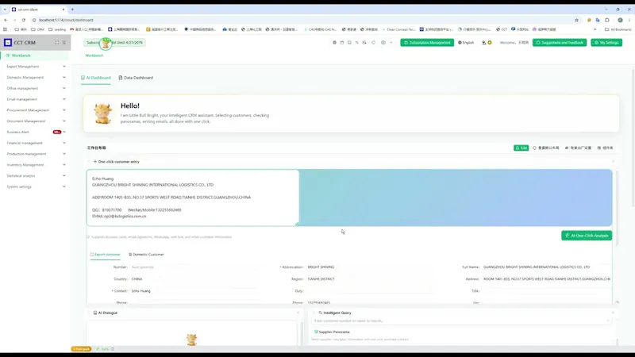
Task: Edit the Full Name field
Action: (547, 267)
